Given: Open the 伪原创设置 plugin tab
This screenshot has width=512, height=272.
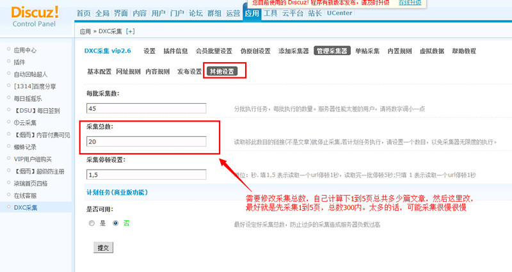Looking at the screenshot, I should (255, 51).
